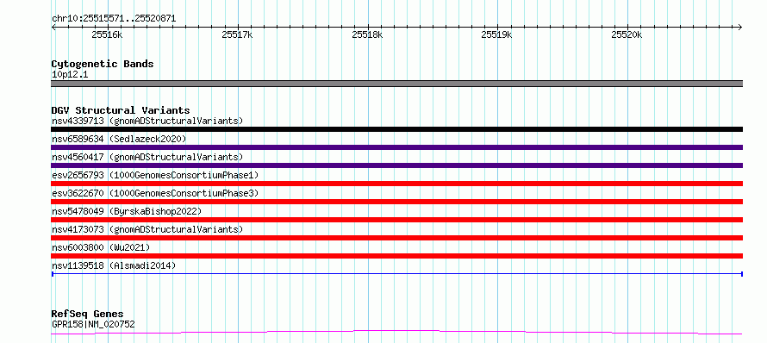The width and height of the screenshot is (767, 343).
Task: Click the magenta GPR158 gene line
Action: 396,333
